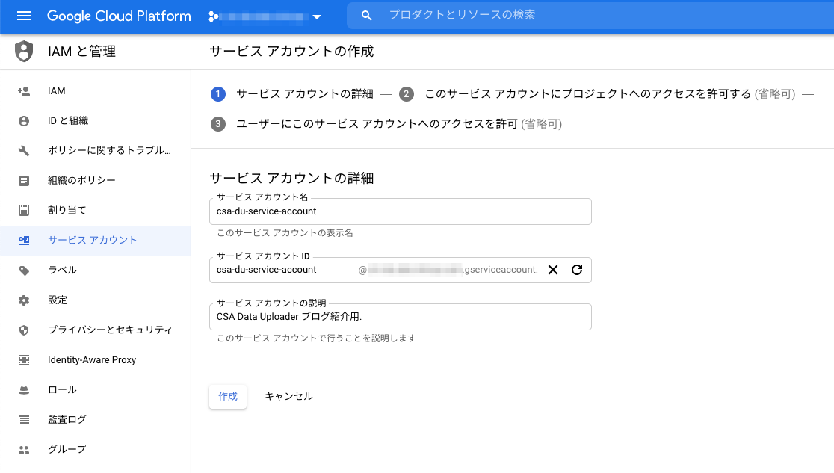
Task: Select step このサービス アカウントにプロジェクトへのアクセスを許可する
Action: coord(587,94)
